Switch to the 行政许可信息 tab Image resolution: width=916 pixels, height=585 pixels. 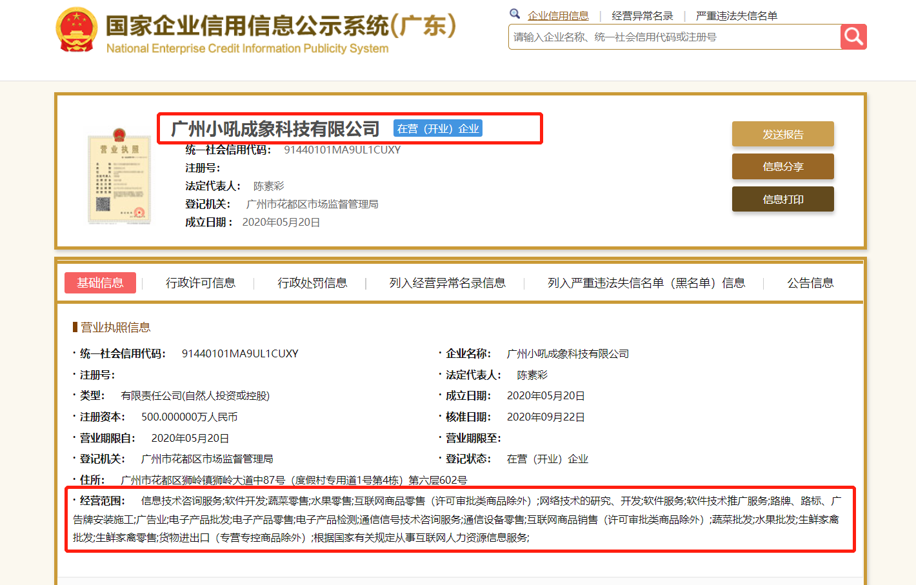point(200,283)
